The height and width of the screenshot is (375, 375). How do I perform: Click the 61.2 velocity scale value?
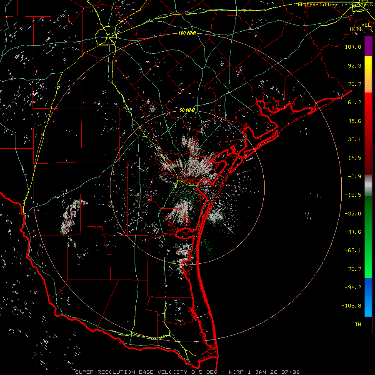click(355, 102)
